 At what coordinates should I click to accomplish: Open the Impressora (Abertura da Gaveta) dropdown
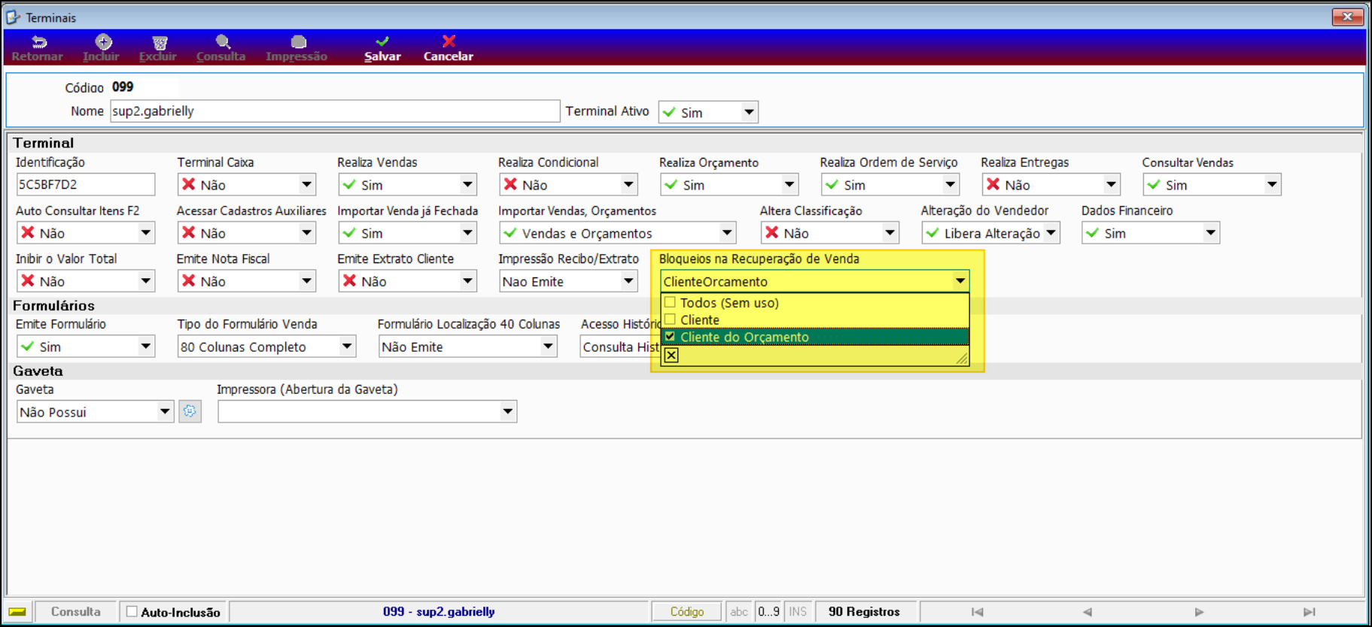coord(508,411)
